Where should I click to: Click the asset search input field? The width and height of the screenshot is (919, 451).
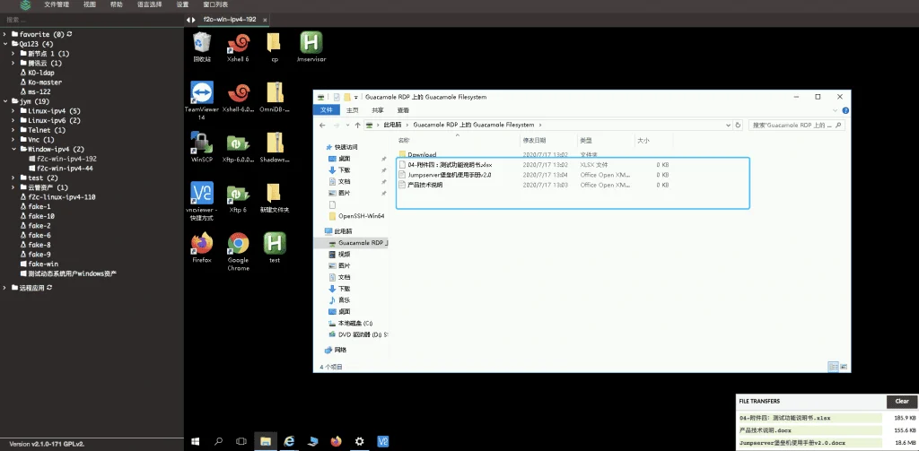coord(92,20)
